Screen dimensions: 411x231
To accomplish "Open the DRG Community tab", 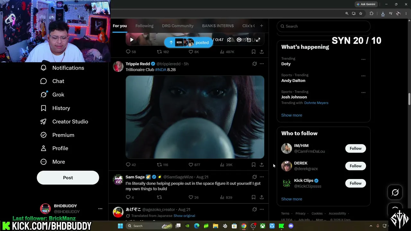I will point(178,26).
